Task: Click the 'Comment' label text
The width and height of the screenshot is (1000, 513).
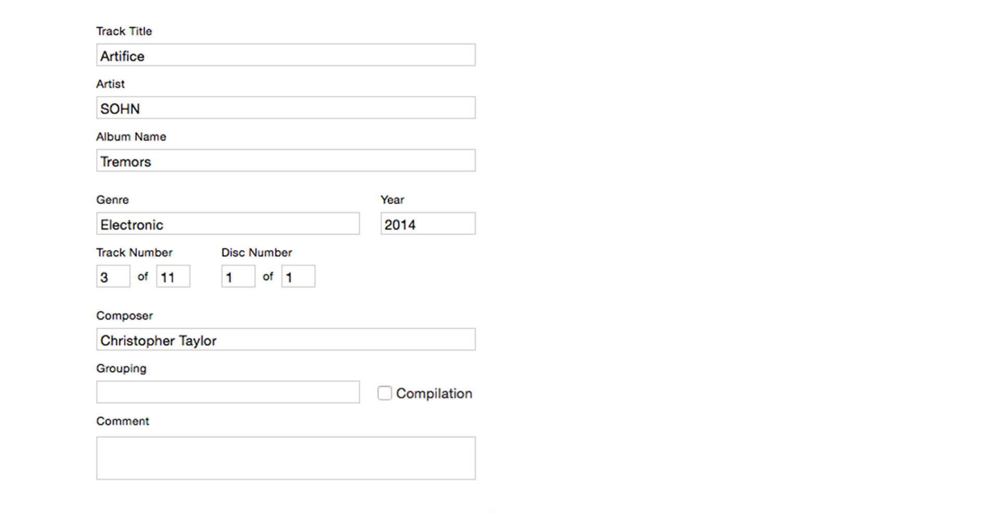Action: click(122, 421)
